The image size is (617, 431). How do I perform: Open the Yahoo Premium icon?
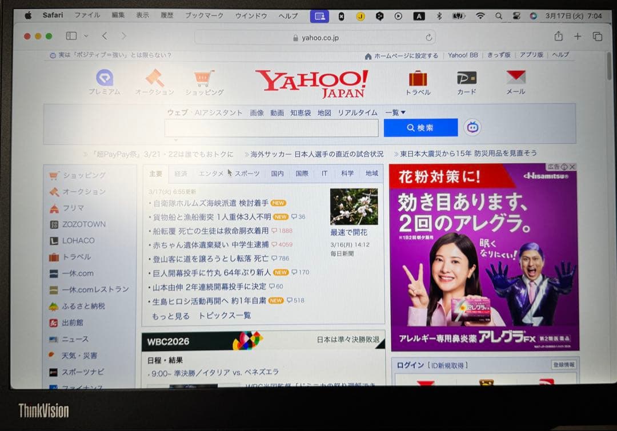click(105, 78)
